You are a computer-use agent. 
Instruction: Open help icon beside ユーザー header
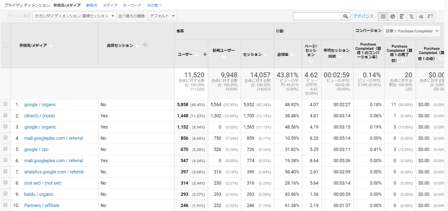click(197, 54)
